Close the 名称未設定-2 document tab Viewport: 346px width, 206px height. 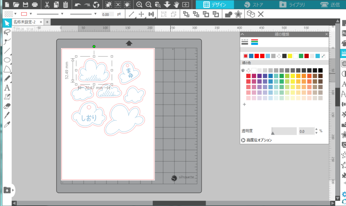point(41,22)
